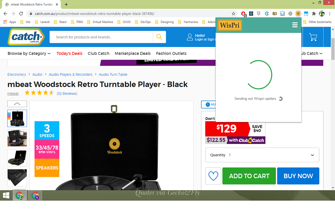The width and height of the screenshot is (335, 209).
Task: Bookmark this page with the star icon
Action: click(x=233, y=14)
